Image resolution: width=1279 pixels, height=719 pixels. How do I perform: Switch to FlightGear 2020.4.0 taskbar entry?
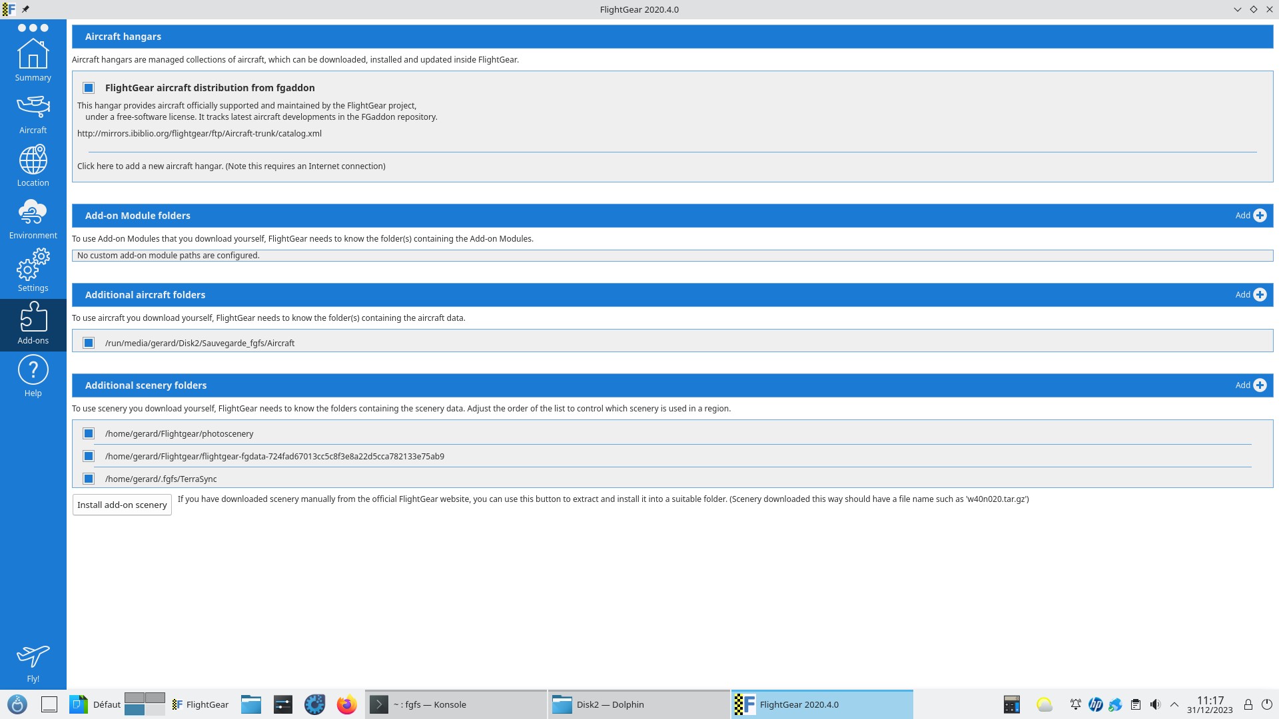point(822,704)
